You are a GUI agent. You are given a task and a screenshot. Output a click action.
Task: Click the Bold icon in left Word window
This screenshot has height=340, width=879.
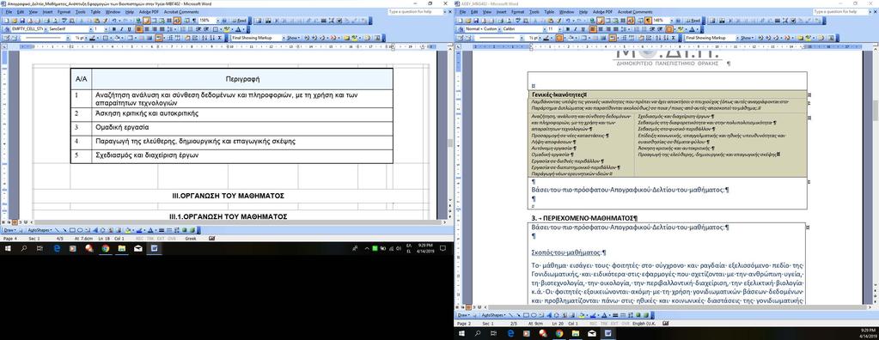(113, 29)
